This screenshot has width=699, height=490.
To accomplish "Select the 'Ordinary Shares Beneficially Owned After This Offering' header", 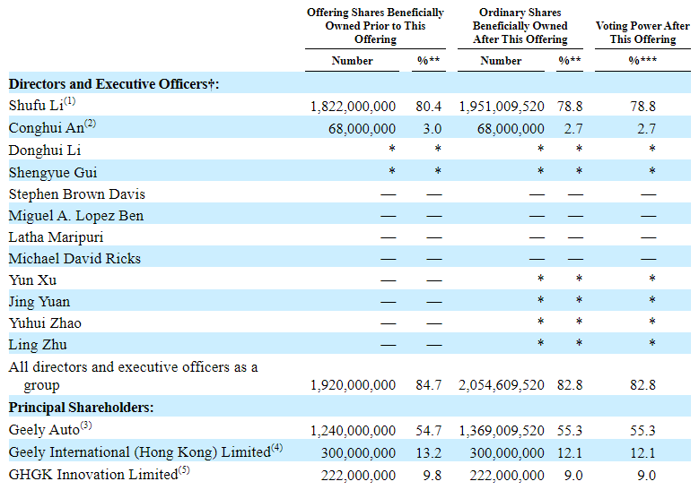I will coord(520,26).
